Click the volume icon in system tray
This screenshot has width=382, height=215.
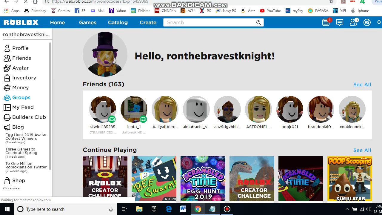(x=369, y=209)
